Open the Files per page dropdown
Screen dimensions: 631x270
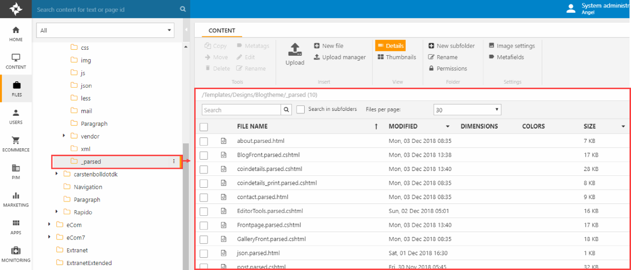pos(467,110)
